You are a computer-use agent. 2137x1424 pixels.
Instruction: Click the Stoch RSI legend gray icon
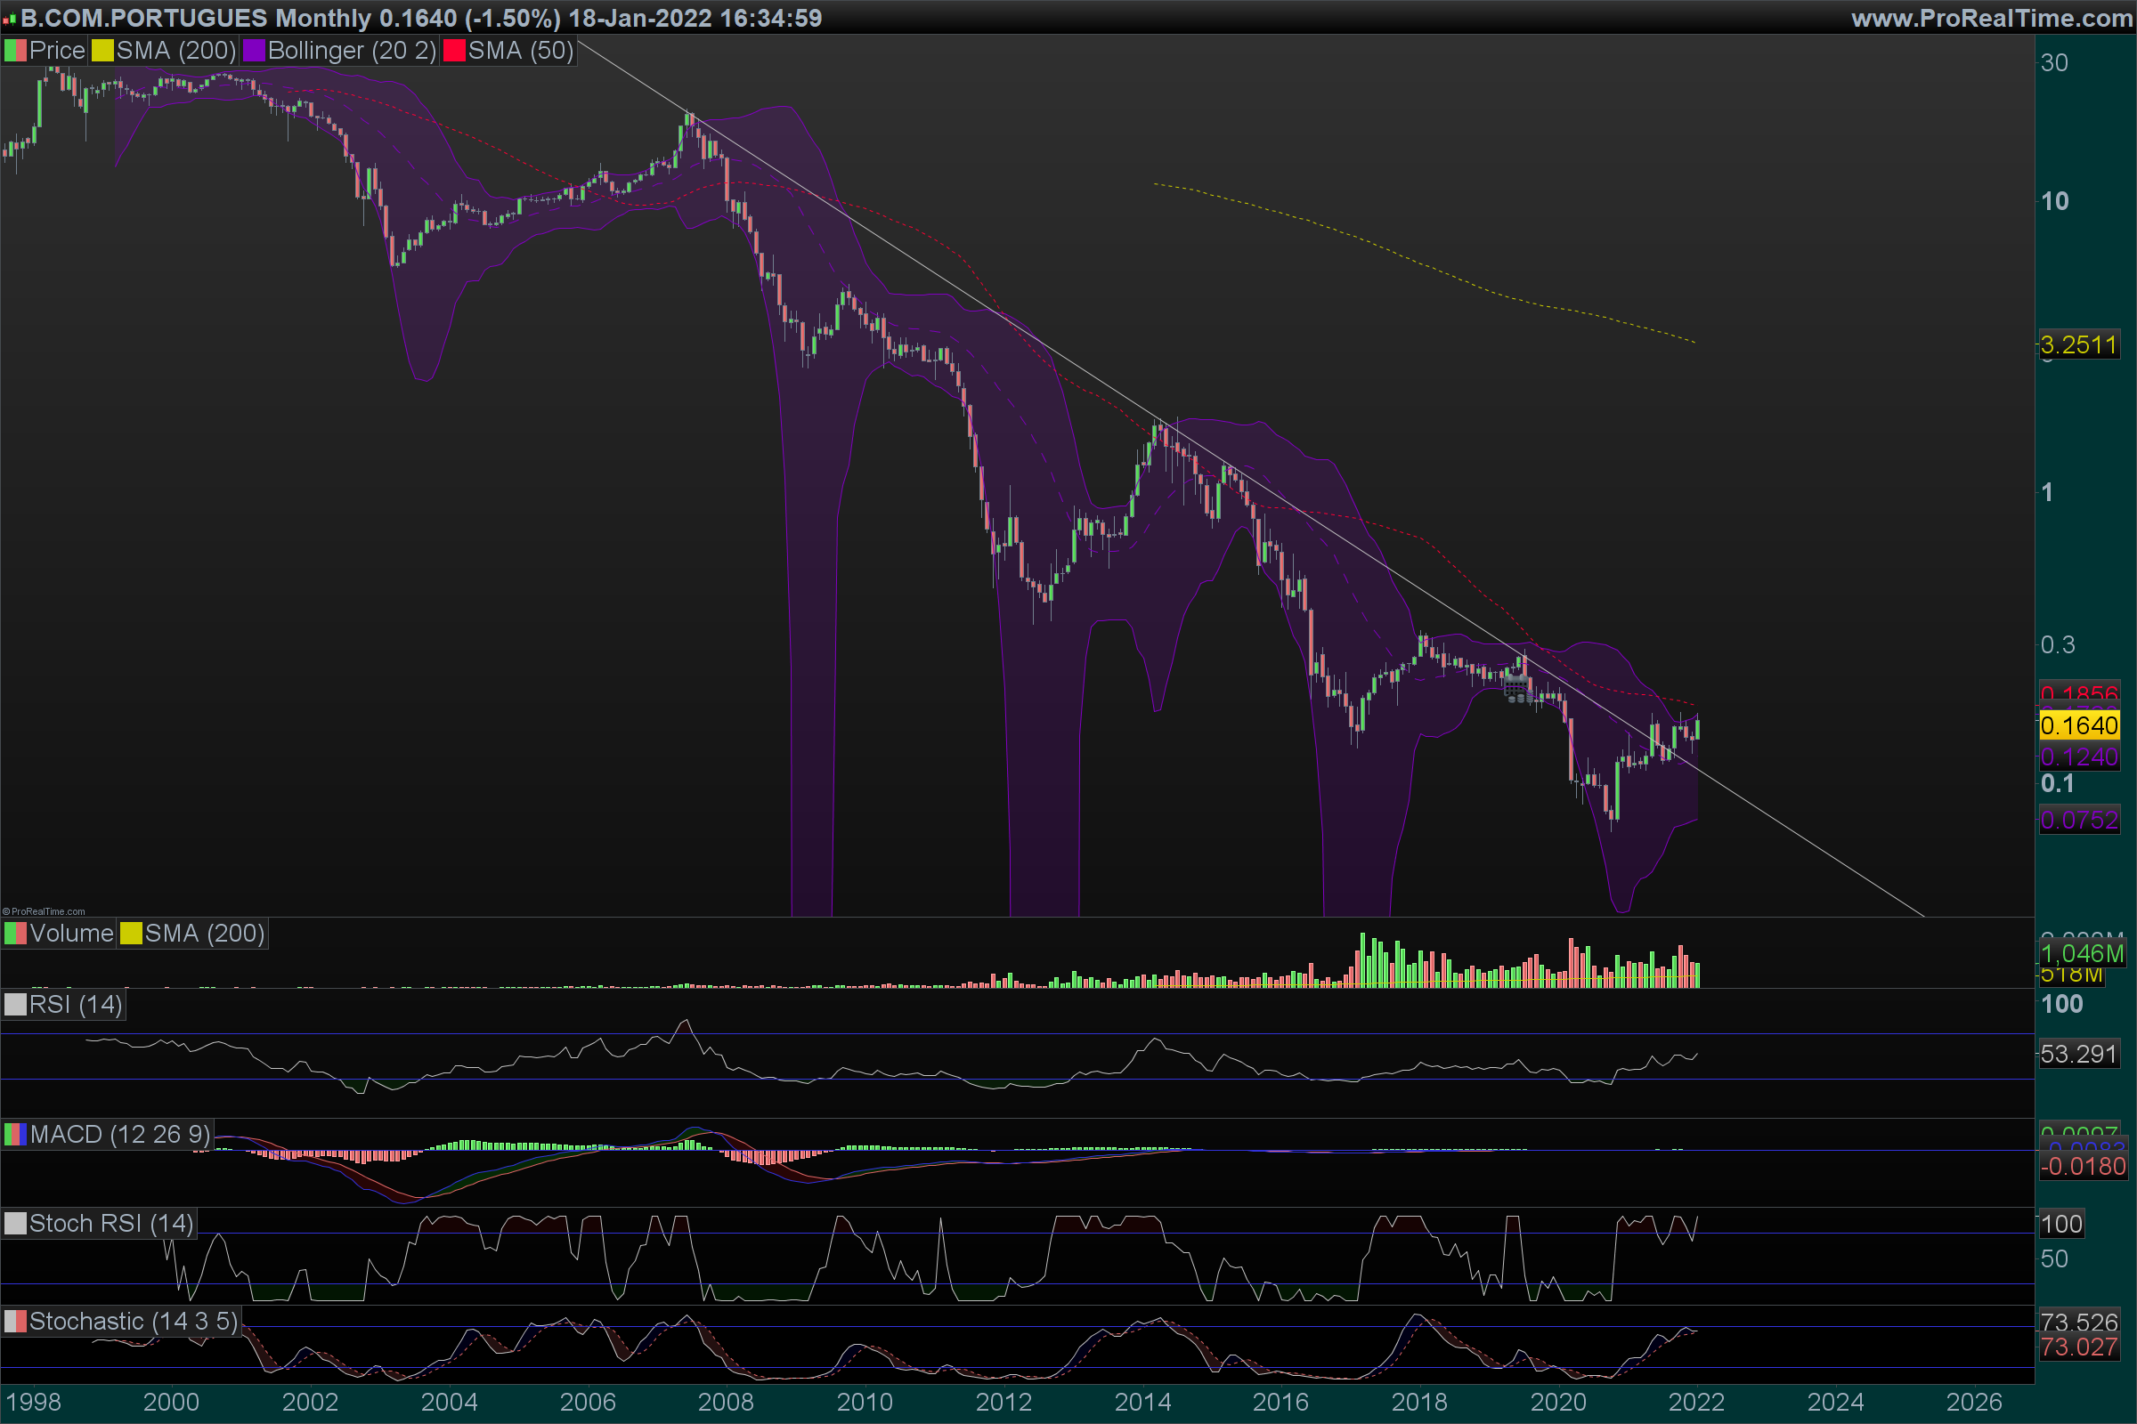pos(15,1223)
